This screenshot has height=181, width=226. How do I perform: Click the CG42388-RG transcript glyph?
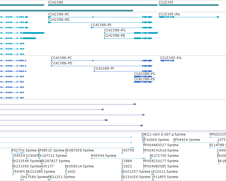[x=131, y=33]
